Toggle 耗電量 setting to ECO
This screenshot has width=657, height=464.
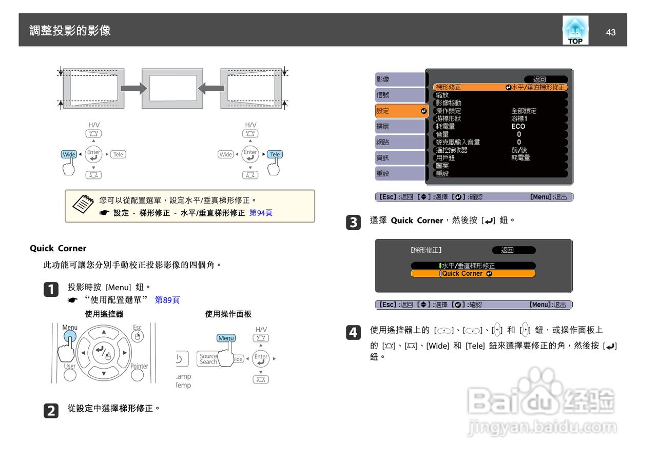coord(518,126)
